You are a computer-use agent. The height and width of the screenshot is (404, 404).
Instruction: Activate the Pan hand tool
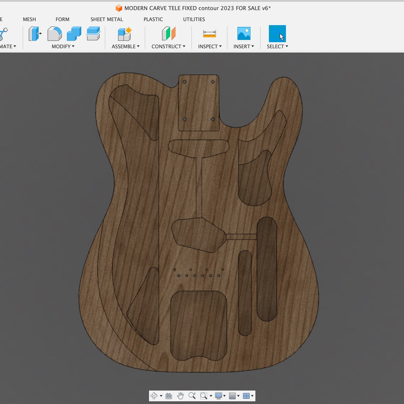pyautogui.click(x=181, y=396)
